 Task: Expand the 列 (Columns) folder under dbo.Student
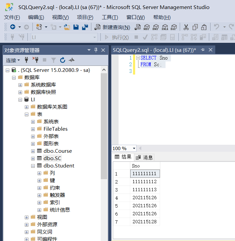tap(39, 173)
